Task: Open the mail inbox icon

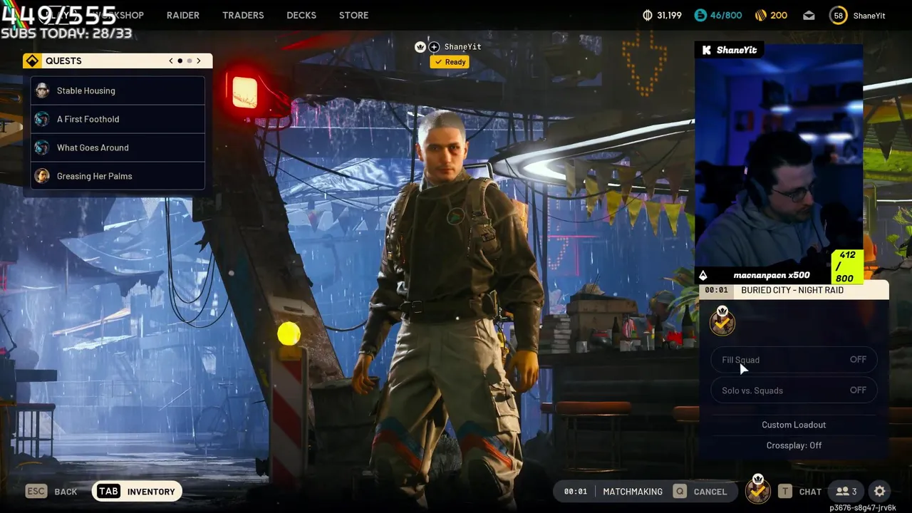Action: (809, 15)
